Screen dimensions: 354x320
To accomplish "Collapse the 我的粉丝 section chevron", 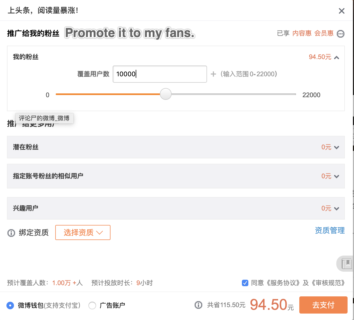I will coord(337,57).
